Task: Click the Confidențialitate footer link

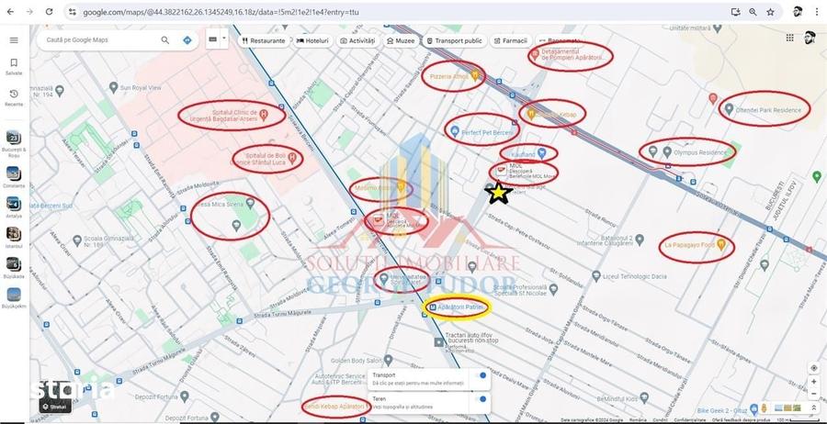Action: pyautogui.click(x=690, y=419)
